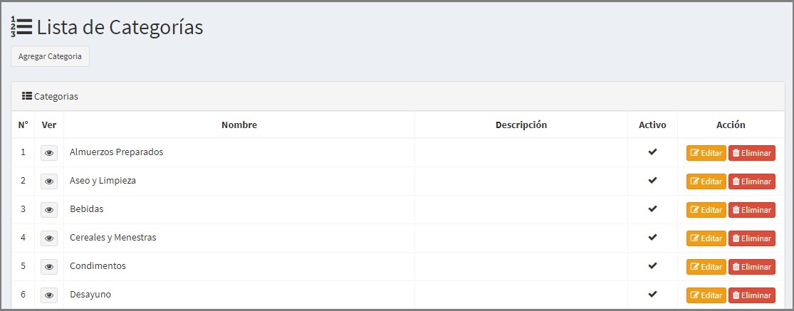Open the eye view for Bebidas
The height and width of the screenshot is (311, 794).
pos(49,210)
